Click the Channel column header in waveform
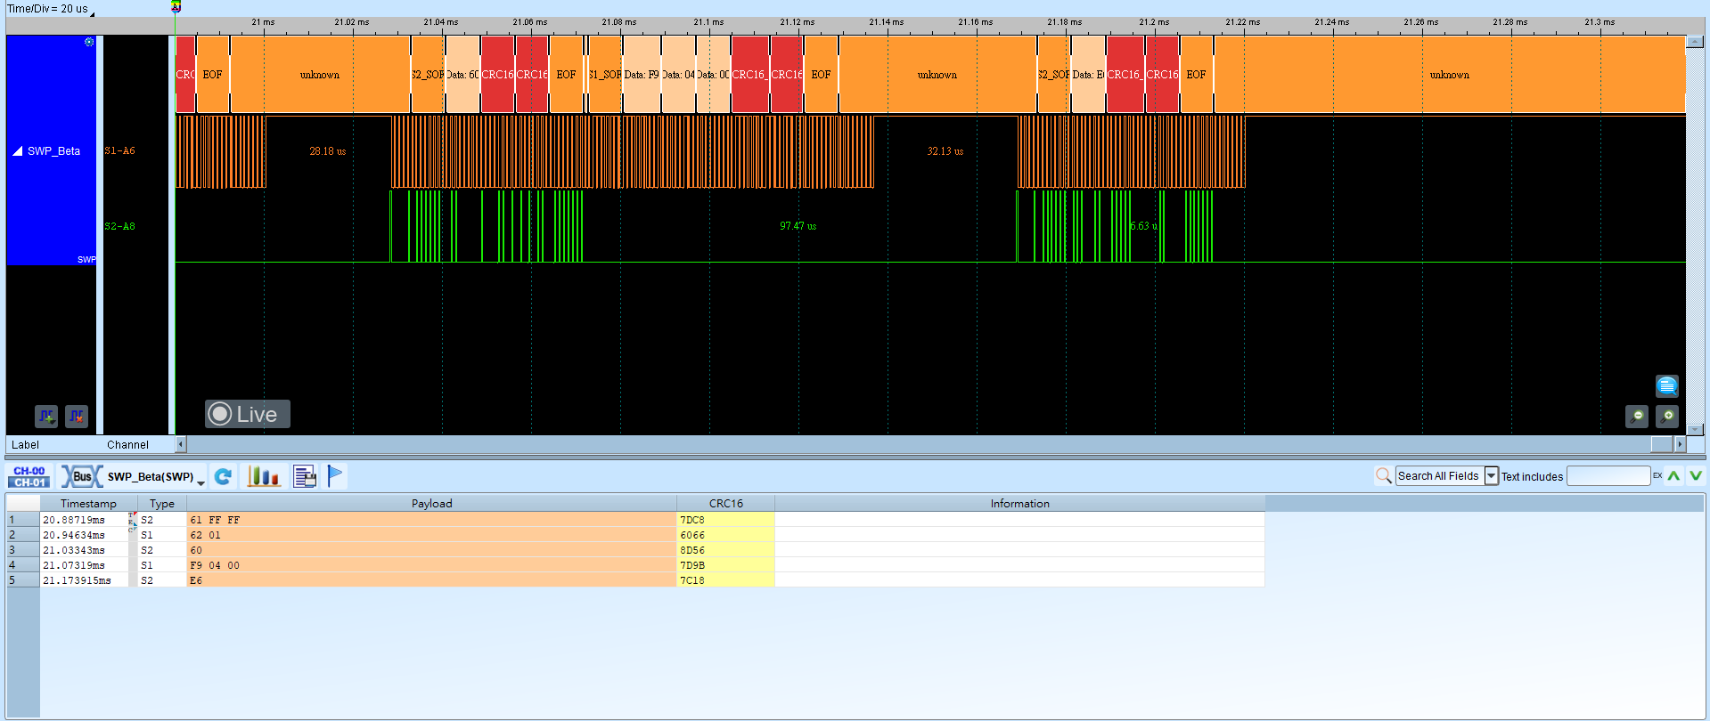The image size is (1710, 721). [x=128, y=445]
